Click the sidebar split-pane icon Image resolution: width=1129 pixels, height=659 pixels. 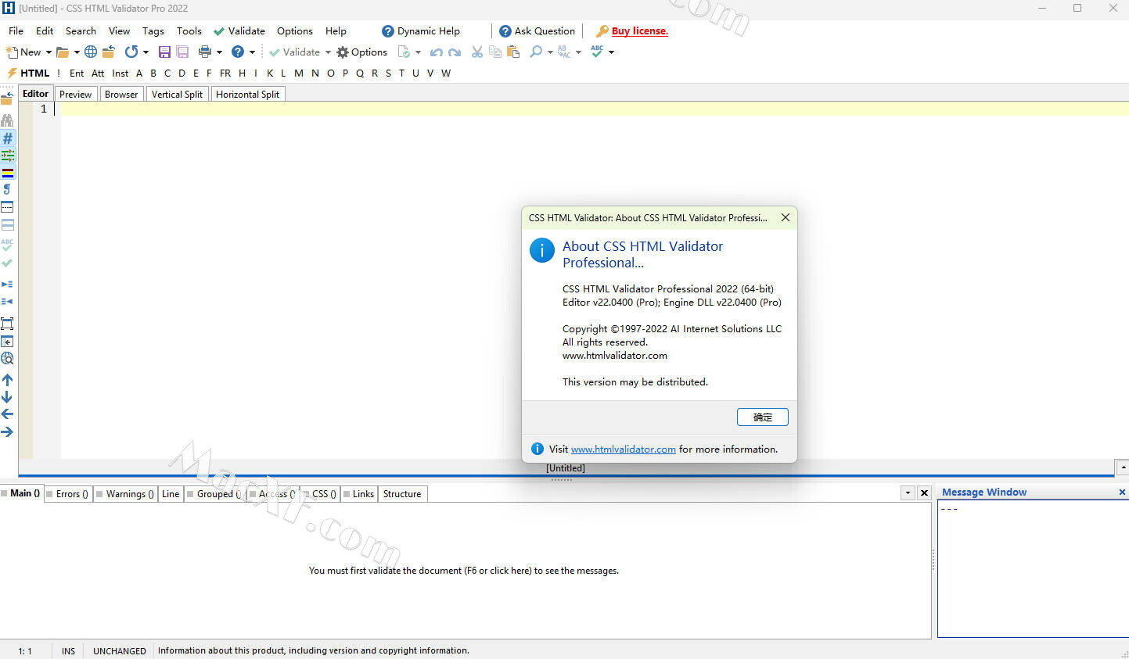pos(7,224)
